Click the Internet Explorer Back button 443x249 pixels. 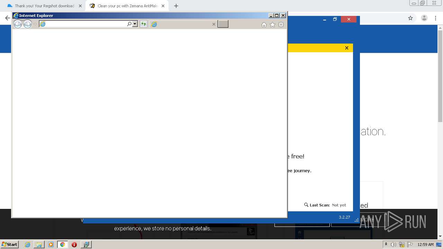18,24
